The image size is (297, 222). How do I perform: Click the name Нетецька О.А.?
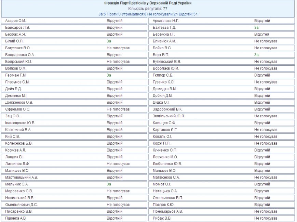165,191
